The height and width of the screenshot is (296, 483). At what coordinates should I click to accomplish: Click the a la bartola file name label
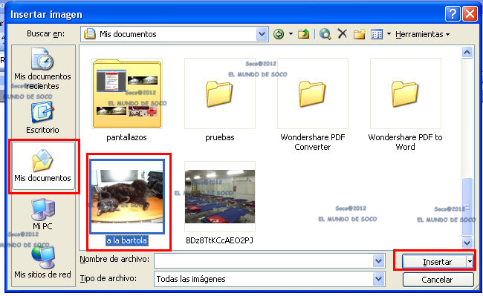[126, 240]
